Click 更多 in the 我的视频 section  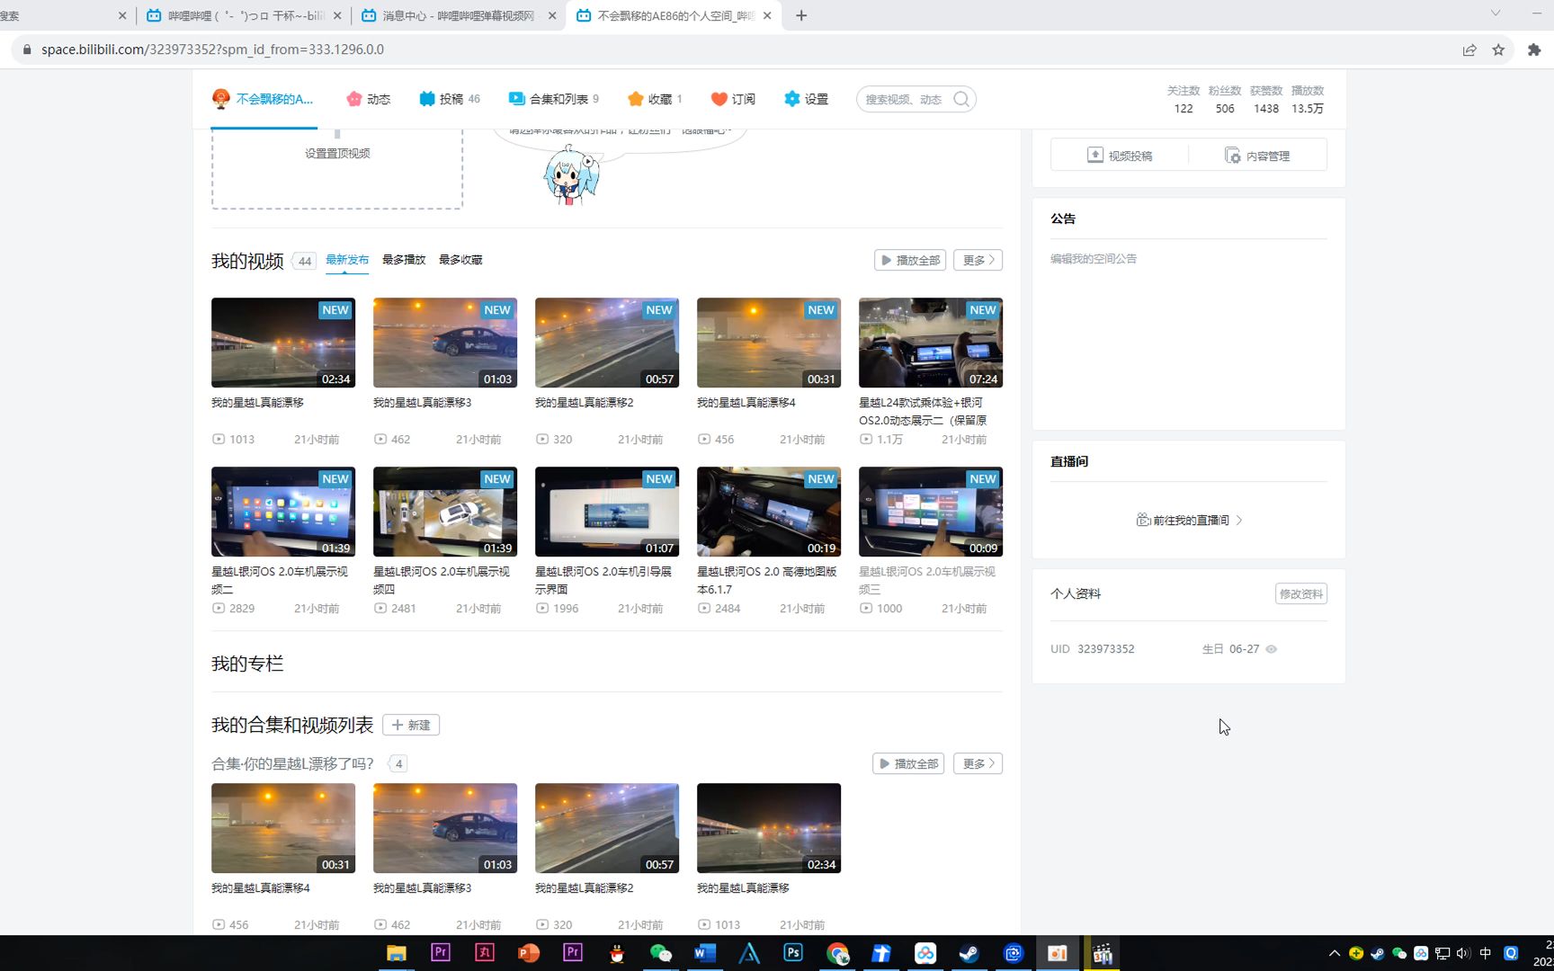tap(978, 260)
